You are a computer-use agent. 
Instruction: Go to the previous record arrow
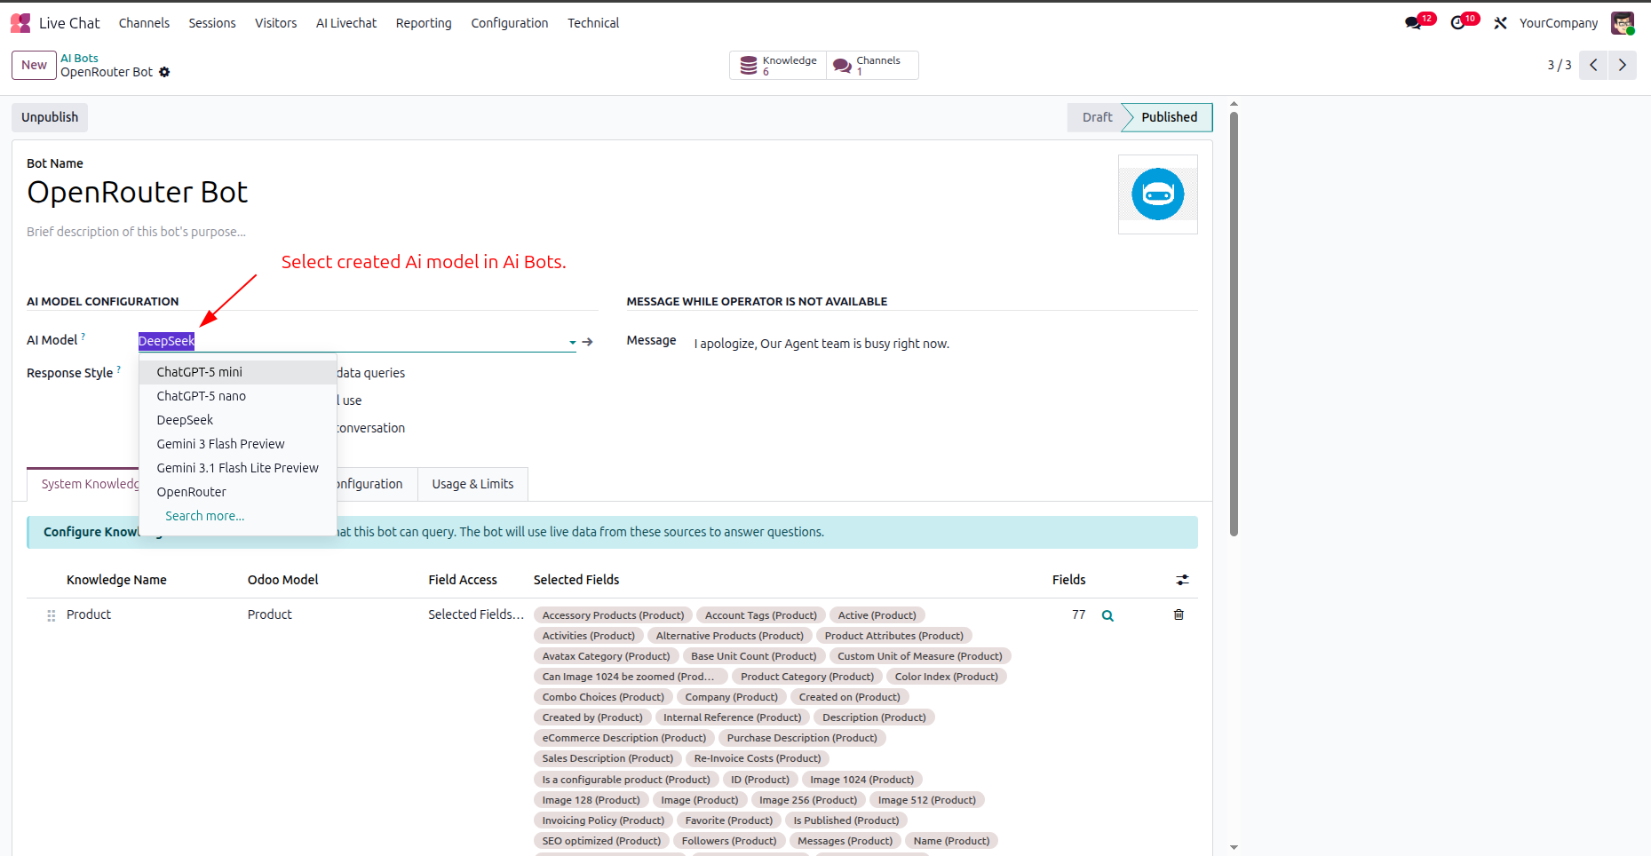(1593, 65)
